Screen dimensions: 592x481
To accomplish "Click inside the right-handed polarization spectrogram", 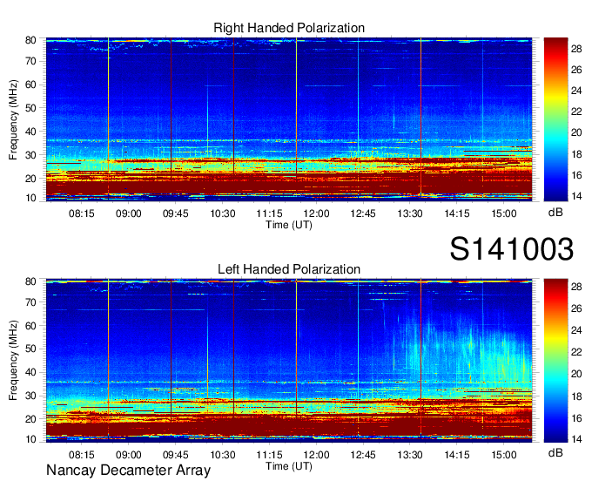I will point(289,119).
